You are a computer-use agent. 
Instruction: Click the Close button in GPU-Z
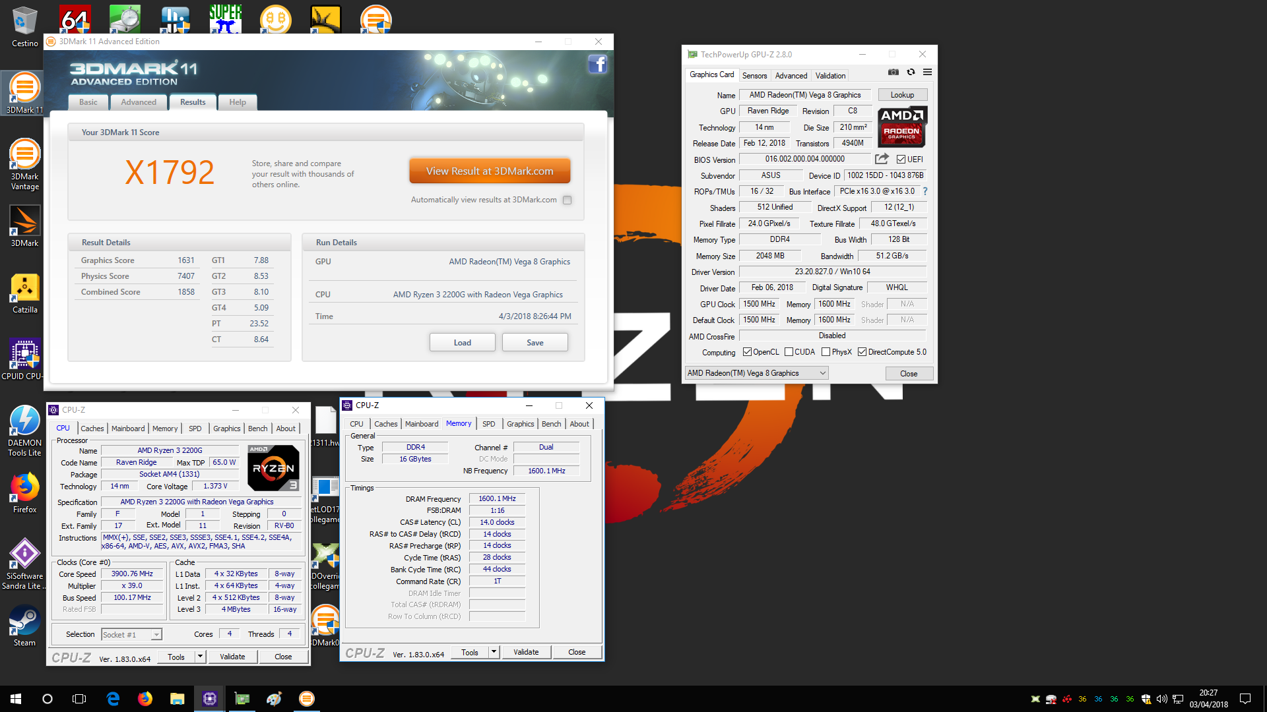pos(909,374)
